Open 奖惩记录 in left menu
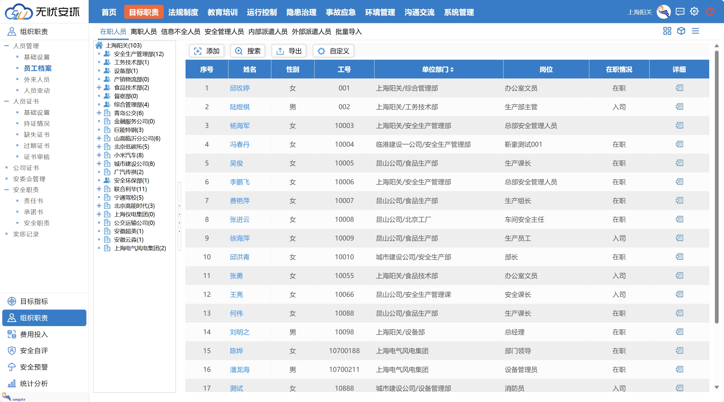 pos(26,234)
